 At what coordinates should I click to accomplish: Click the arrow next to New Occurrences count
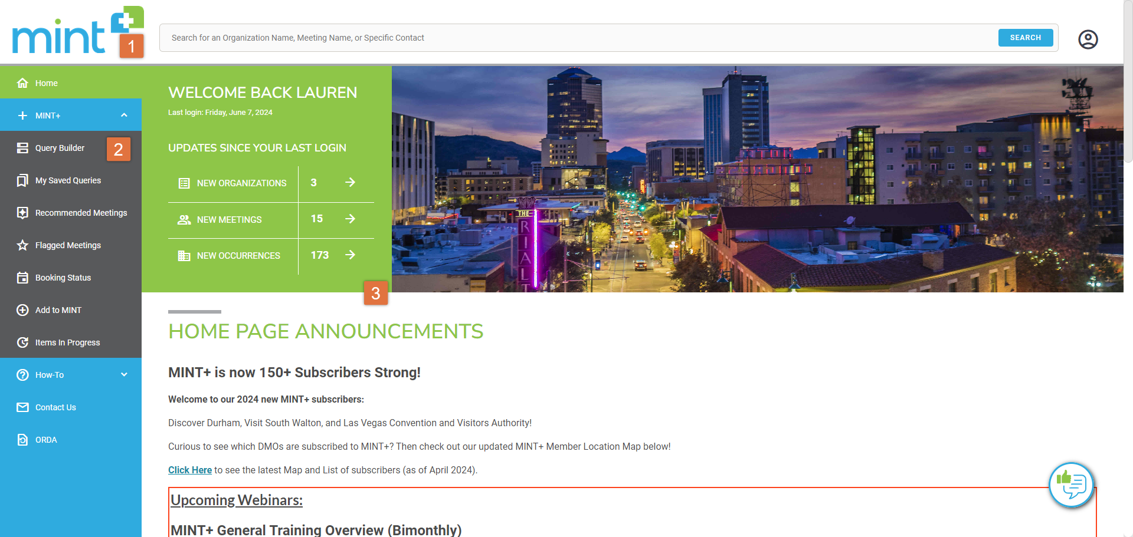(x=350, y=255)
